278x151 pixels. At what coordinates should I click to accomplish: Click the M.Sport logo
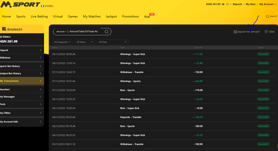(x=20, y=5)
